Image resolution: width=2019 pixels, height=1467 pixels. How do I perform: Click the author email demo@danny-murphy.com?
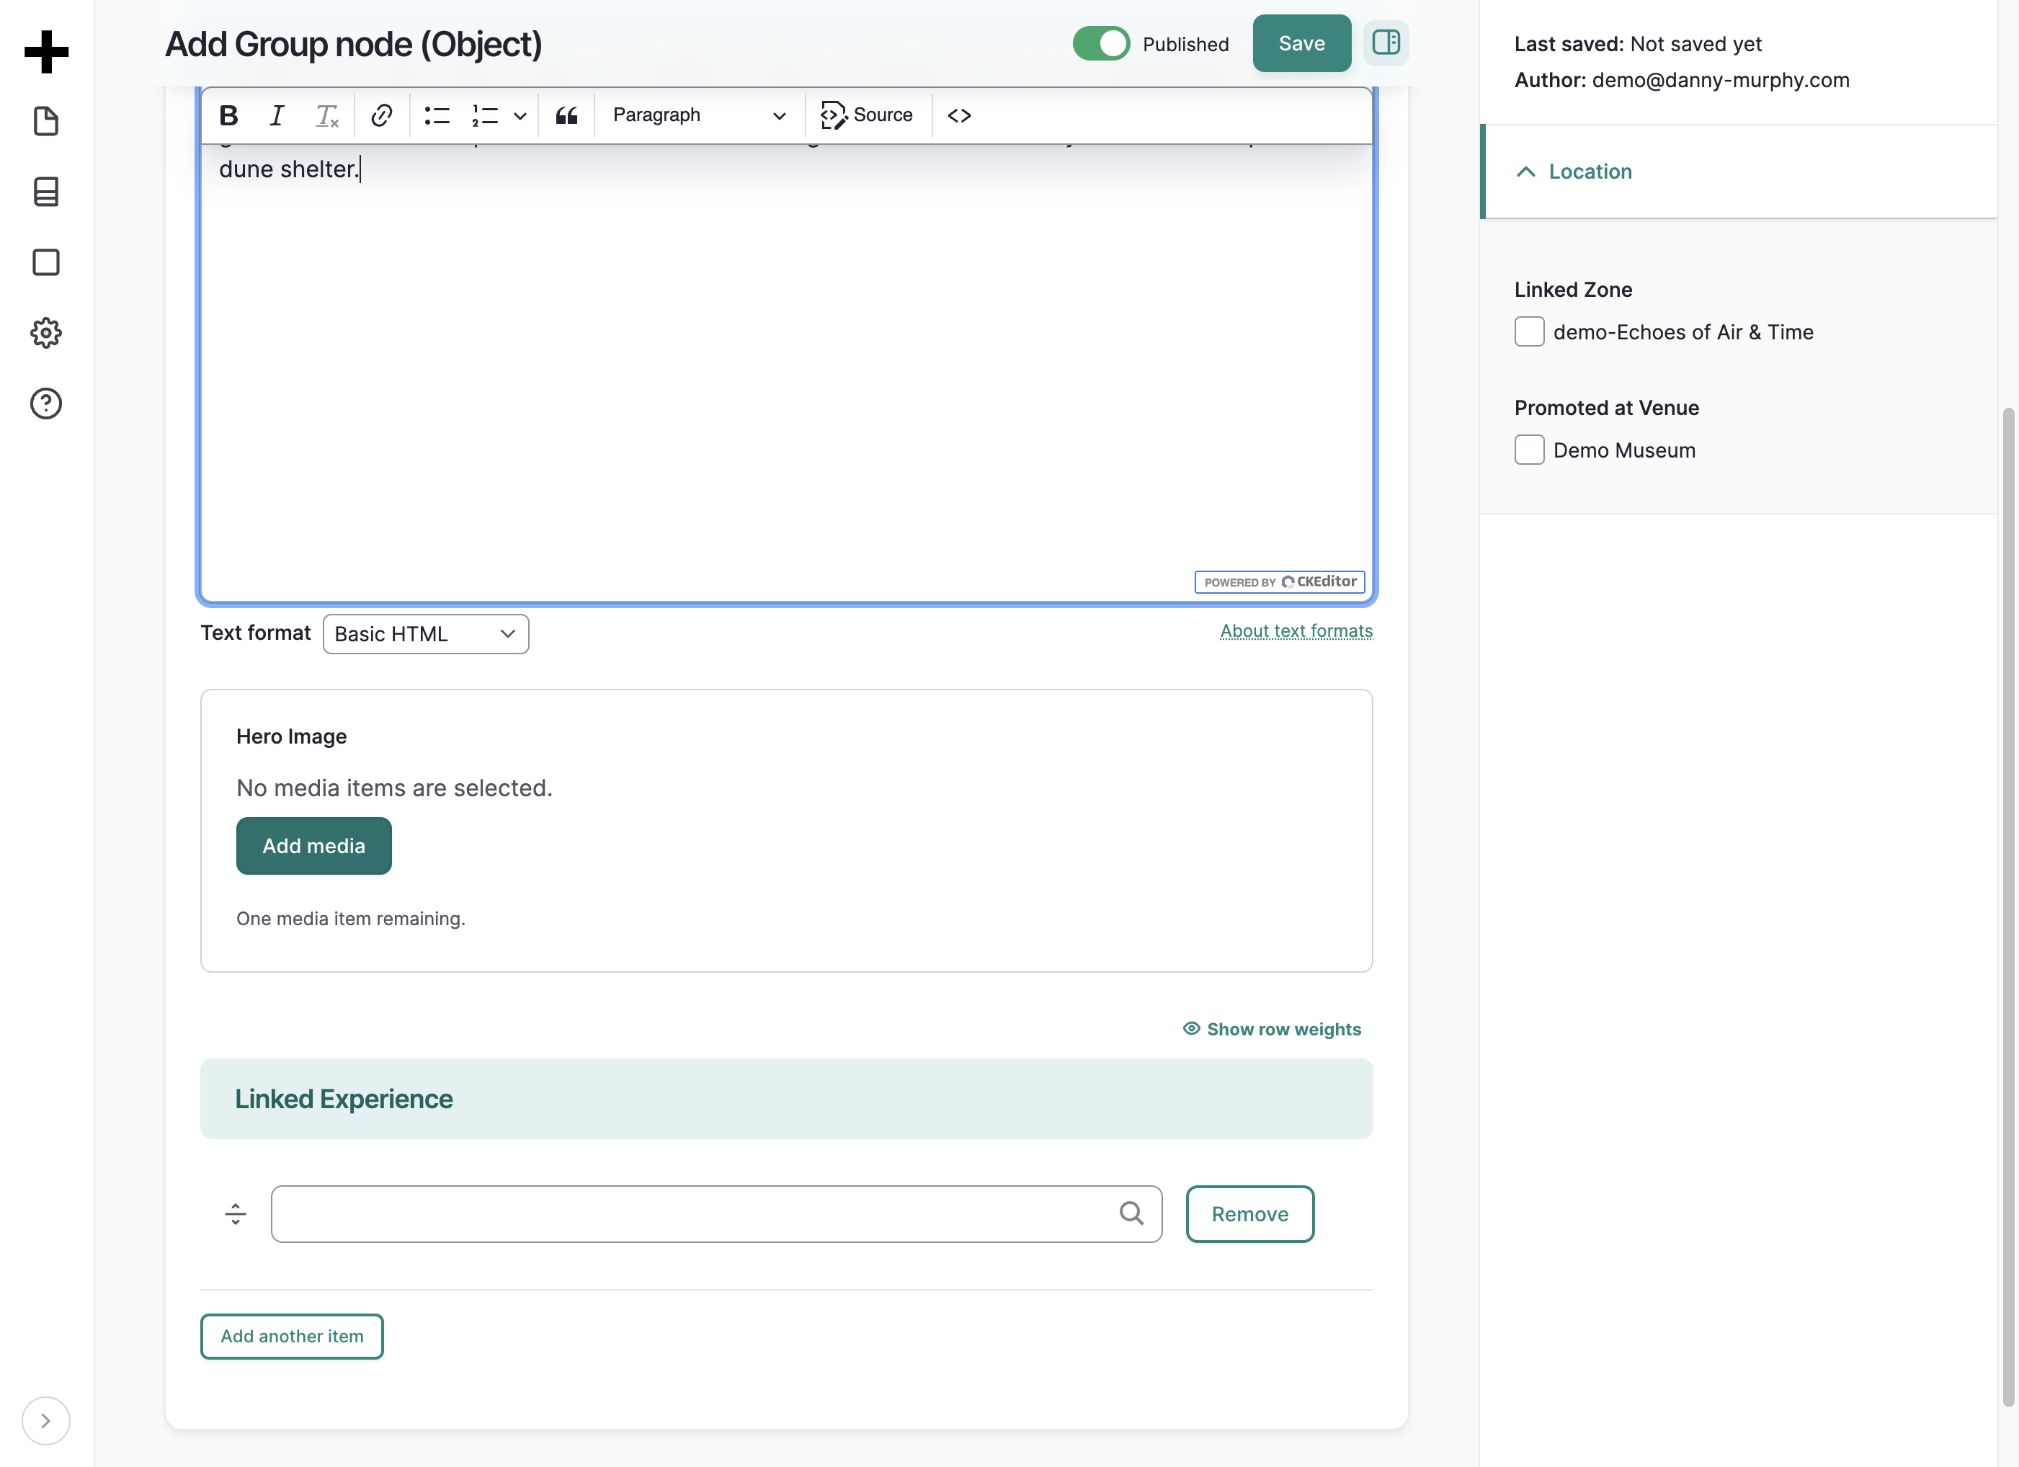click(1721, 80)
